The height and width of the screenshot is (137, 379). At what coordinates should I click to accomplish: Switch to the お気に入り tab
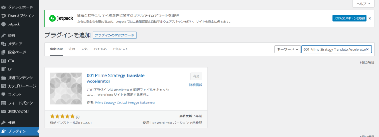coord(121,49)
